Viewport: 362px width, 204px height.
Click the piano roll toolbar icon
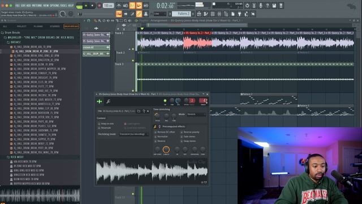point(206,14)
